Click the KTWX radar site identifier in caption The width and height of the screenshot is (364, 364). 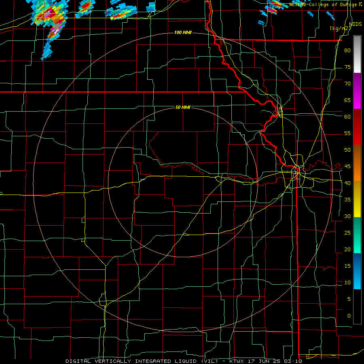(237, 361)
